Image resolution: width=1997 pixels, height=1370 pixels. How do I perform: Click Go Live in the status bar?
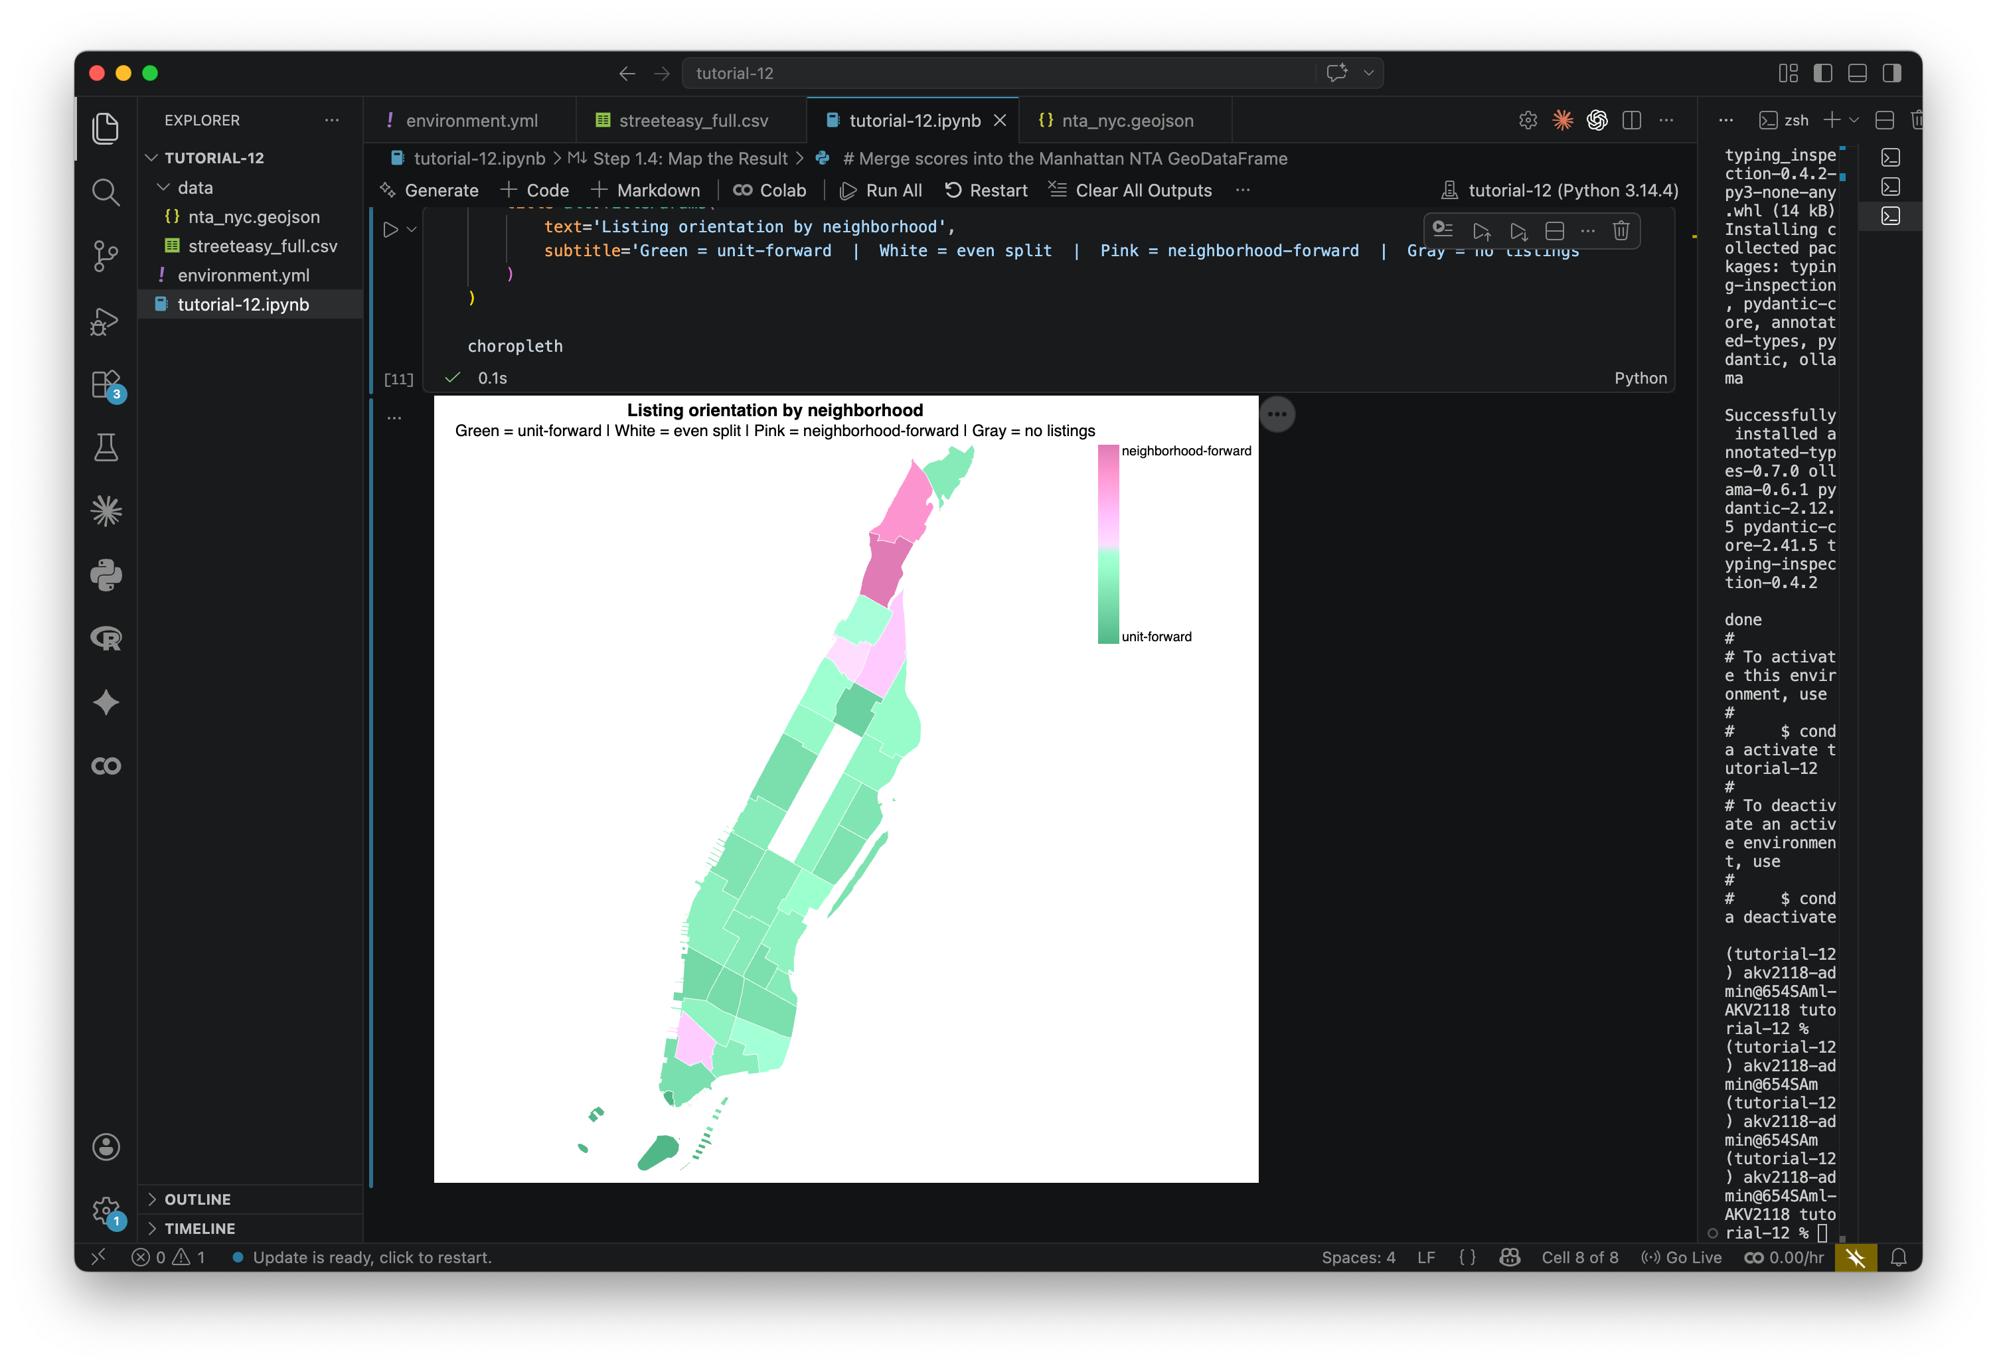(x=1682, y=1257)
